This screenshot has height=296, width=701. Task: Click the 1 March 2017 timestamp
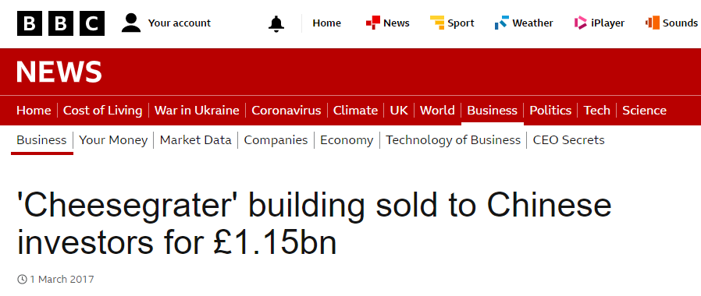tap(62, 280)
